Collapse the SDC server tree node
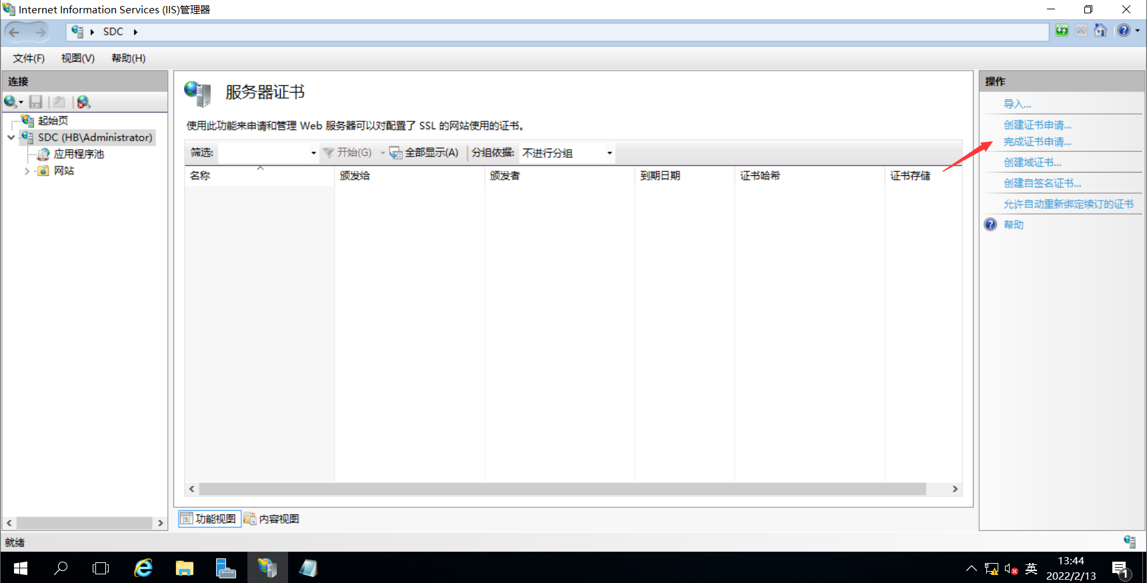Image resolution: width=1147 pixels, height=583 pixels. click(11, 137)
